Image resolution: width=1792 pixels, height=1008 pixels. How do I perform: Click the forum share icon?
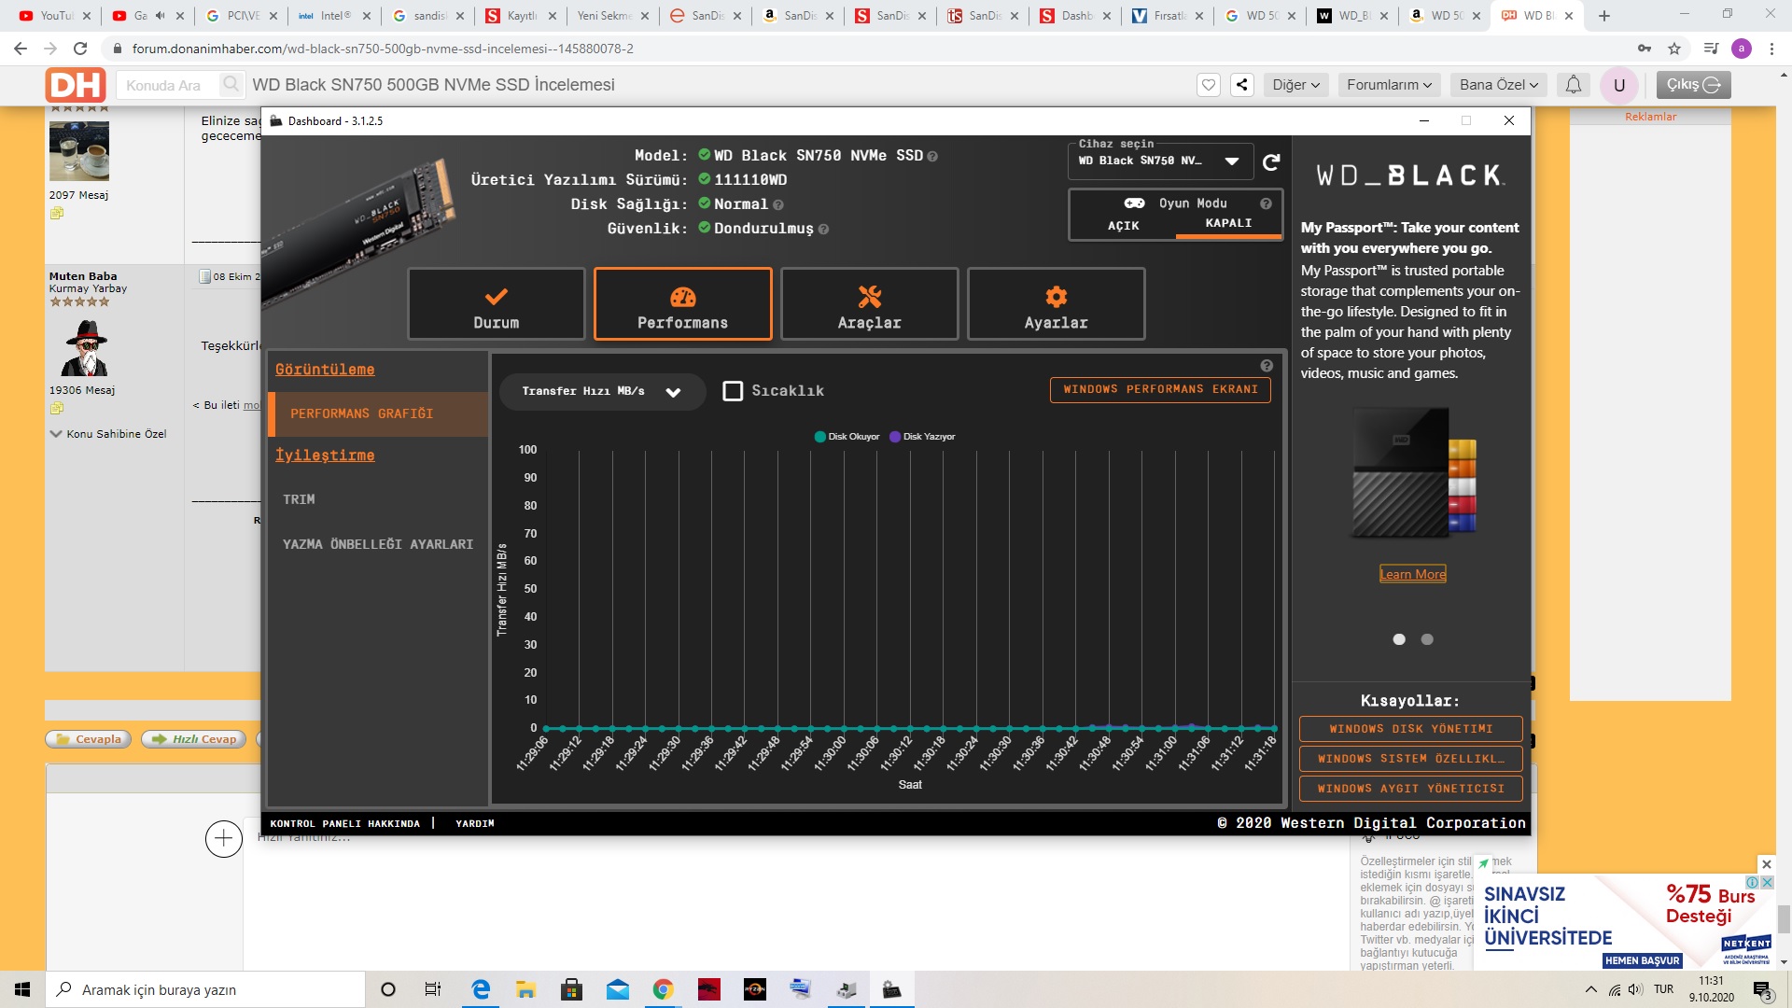[x=1241, y=85]
